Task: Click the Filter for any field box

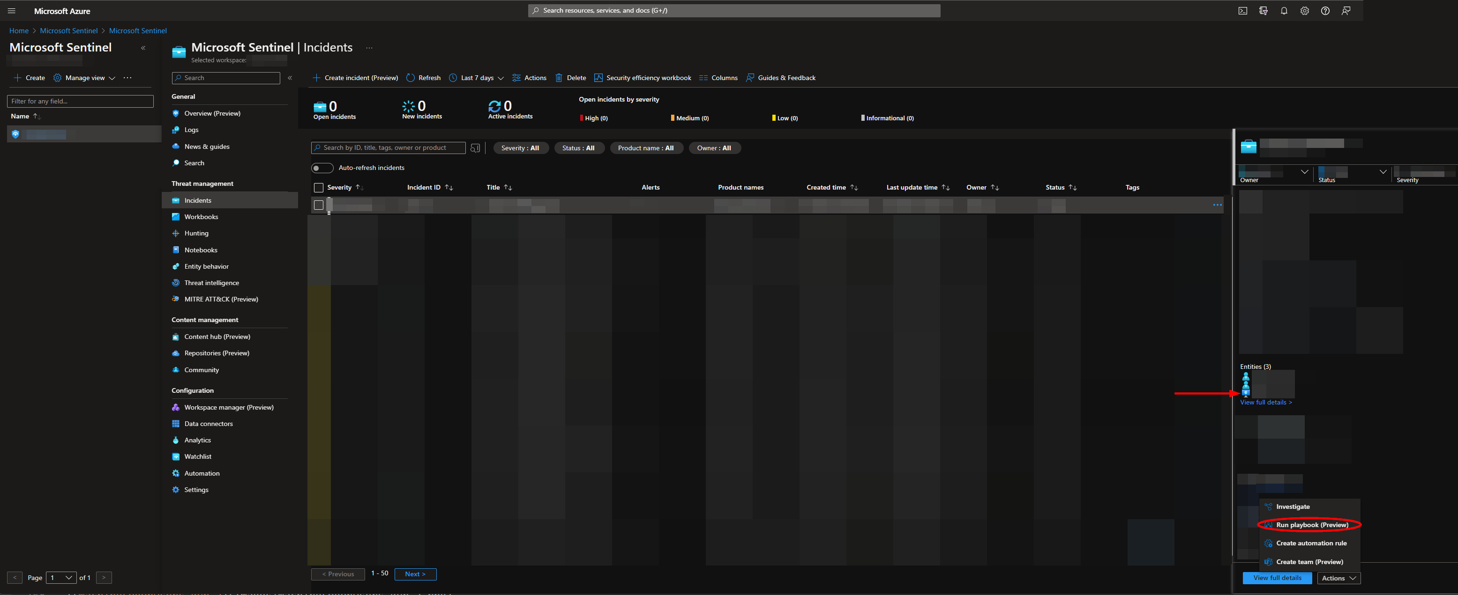Action: pyautogui.click(x=80, y=101)
